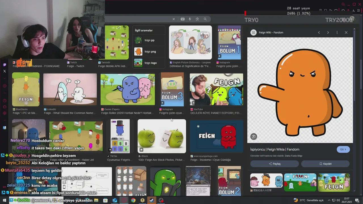Image resolution: width=363 pixels, height=204 pixels.
Task: Go to previous image in the preview panel
Action: click(319, 33)
